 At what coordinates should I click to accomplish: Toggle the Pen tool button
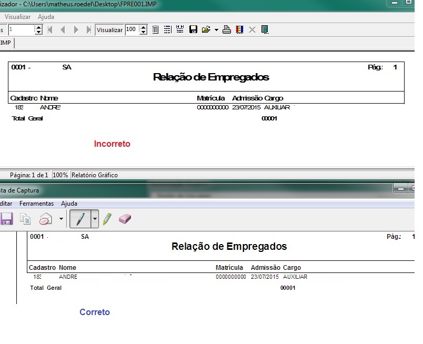coord(80,219)
